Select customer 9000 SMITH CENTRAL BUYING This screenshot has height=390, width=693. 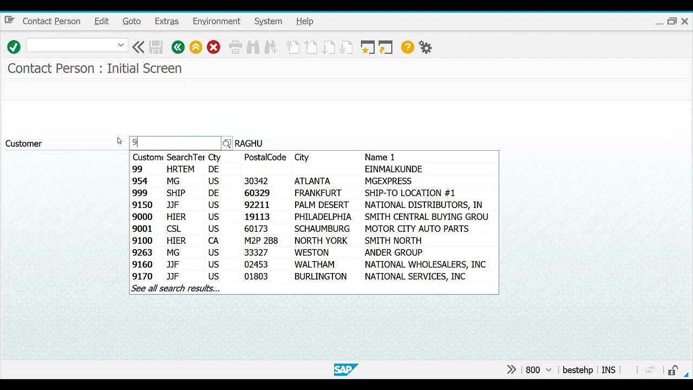pos(314,217)
